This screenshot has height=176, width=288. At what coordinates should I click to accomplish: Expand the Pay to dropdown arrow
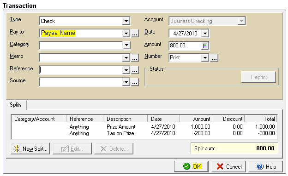point(126,33)
